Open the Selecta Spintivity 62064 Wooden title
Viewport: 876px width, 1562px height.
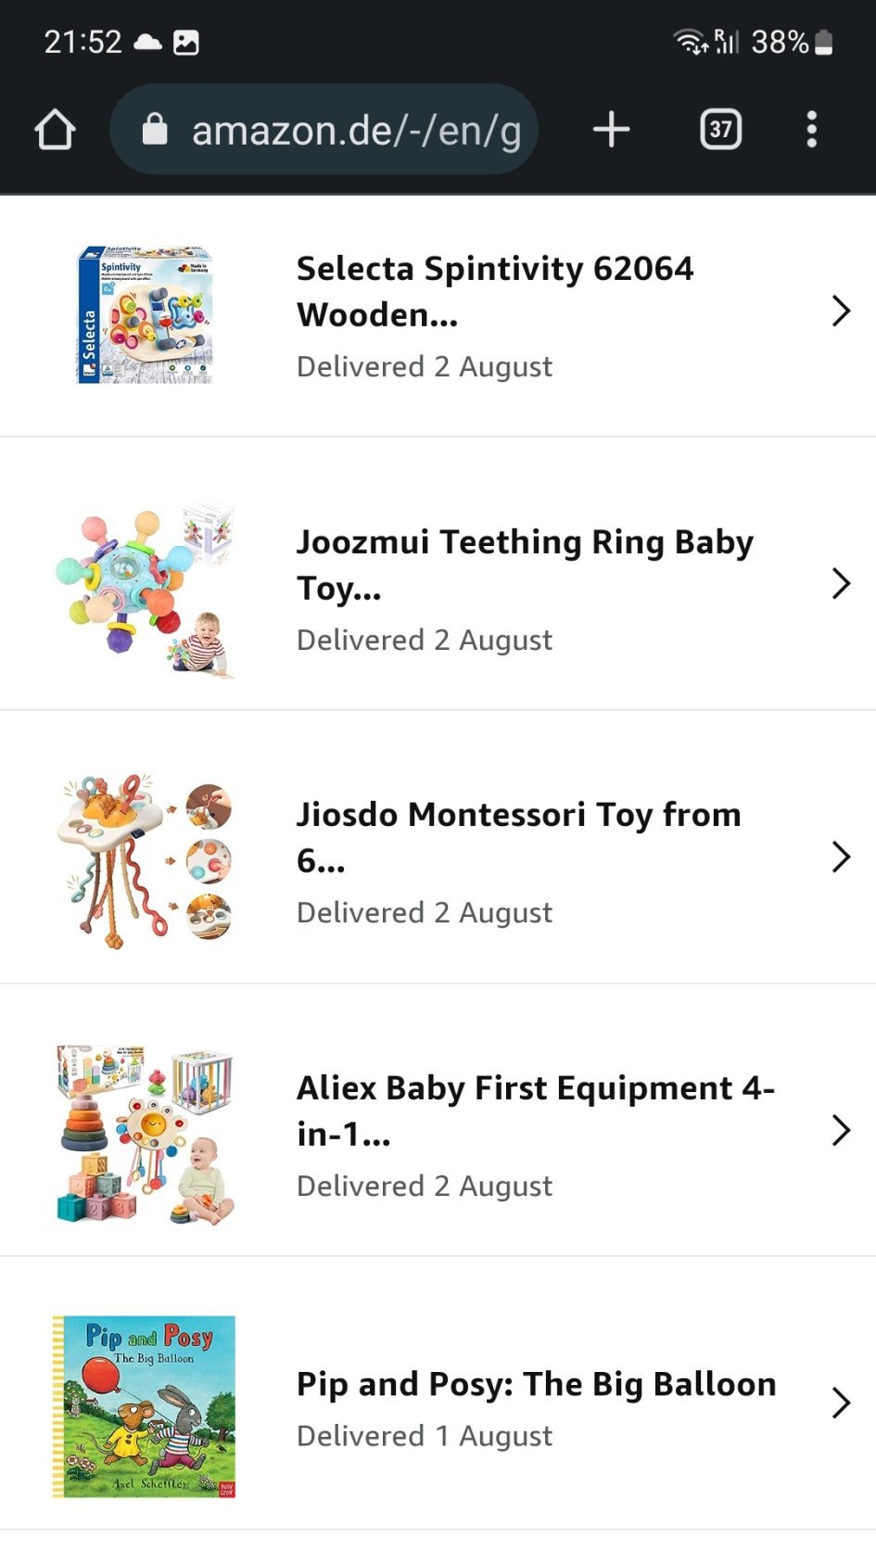pyautogui.click(x=494, y=291)
